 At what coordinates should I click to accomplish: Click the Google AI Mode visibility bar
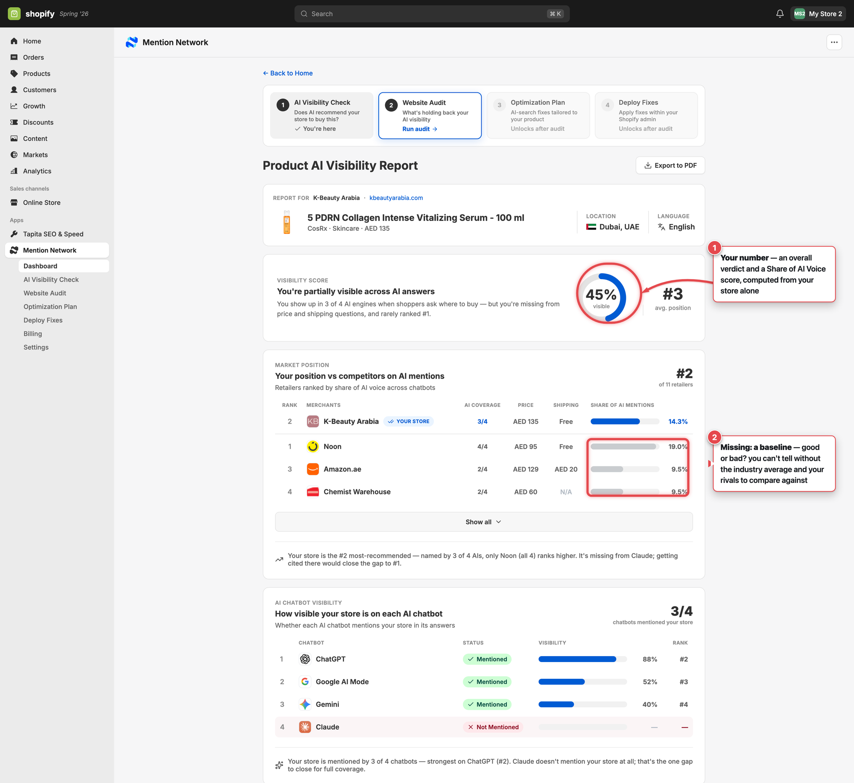(x=582, y=682)
